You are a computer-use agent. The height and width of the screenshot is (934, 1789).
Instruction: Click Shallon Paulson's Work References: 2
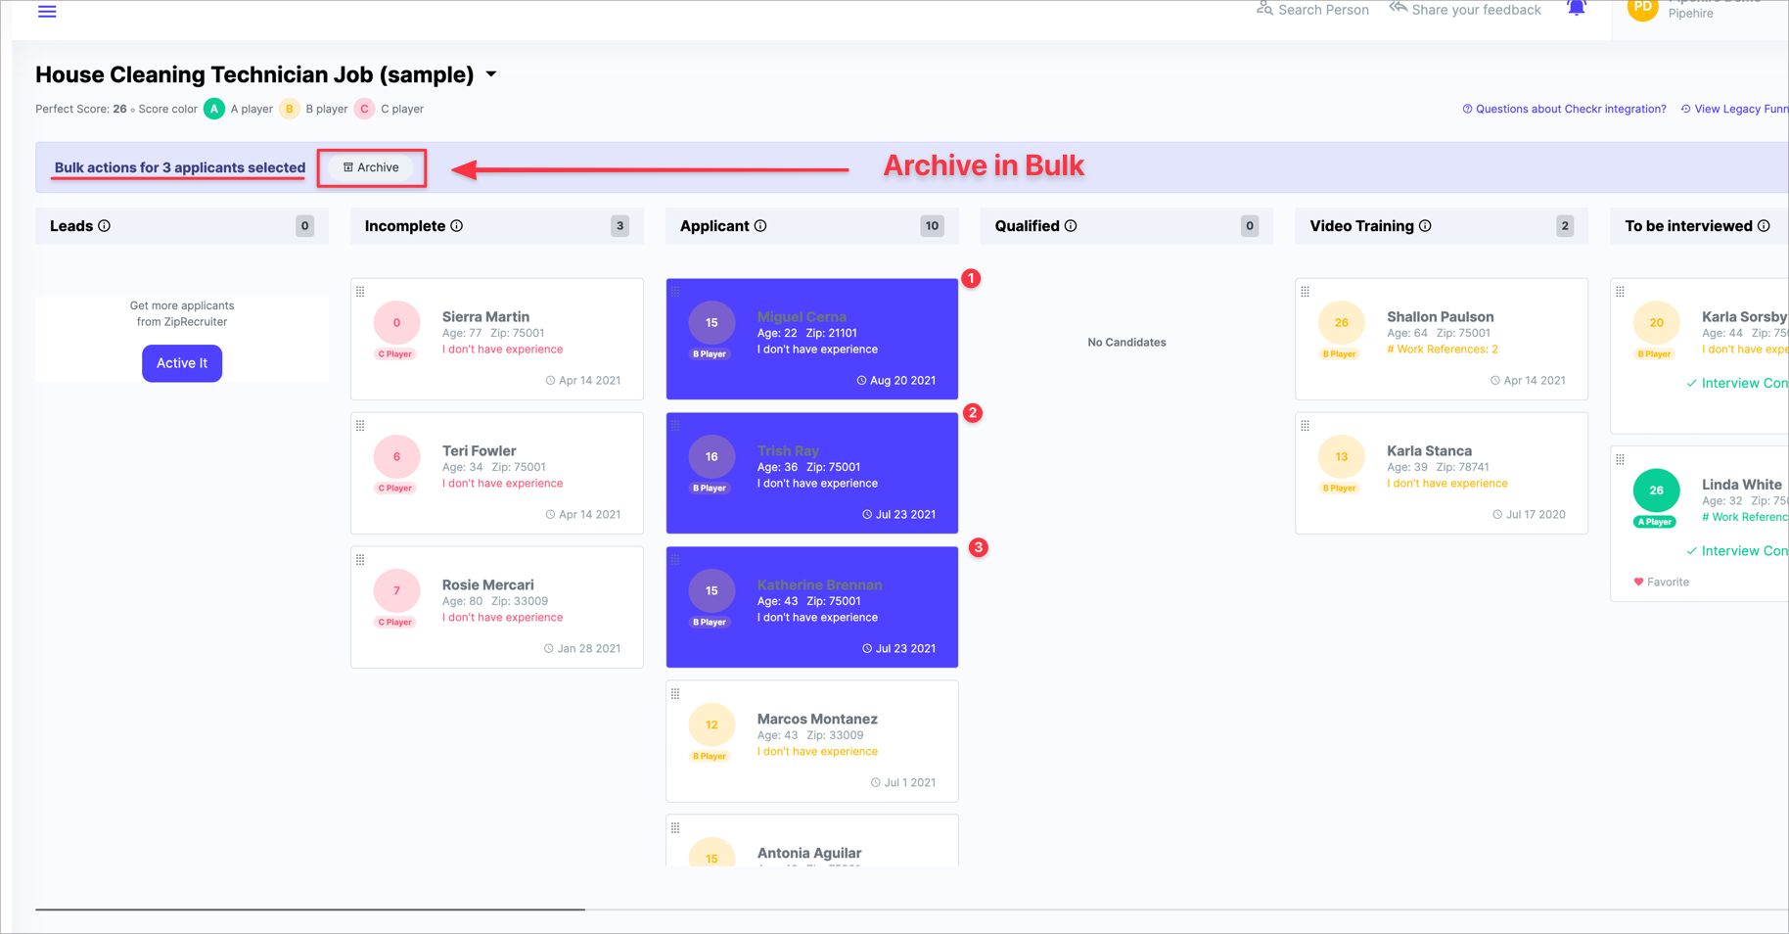1442,350
